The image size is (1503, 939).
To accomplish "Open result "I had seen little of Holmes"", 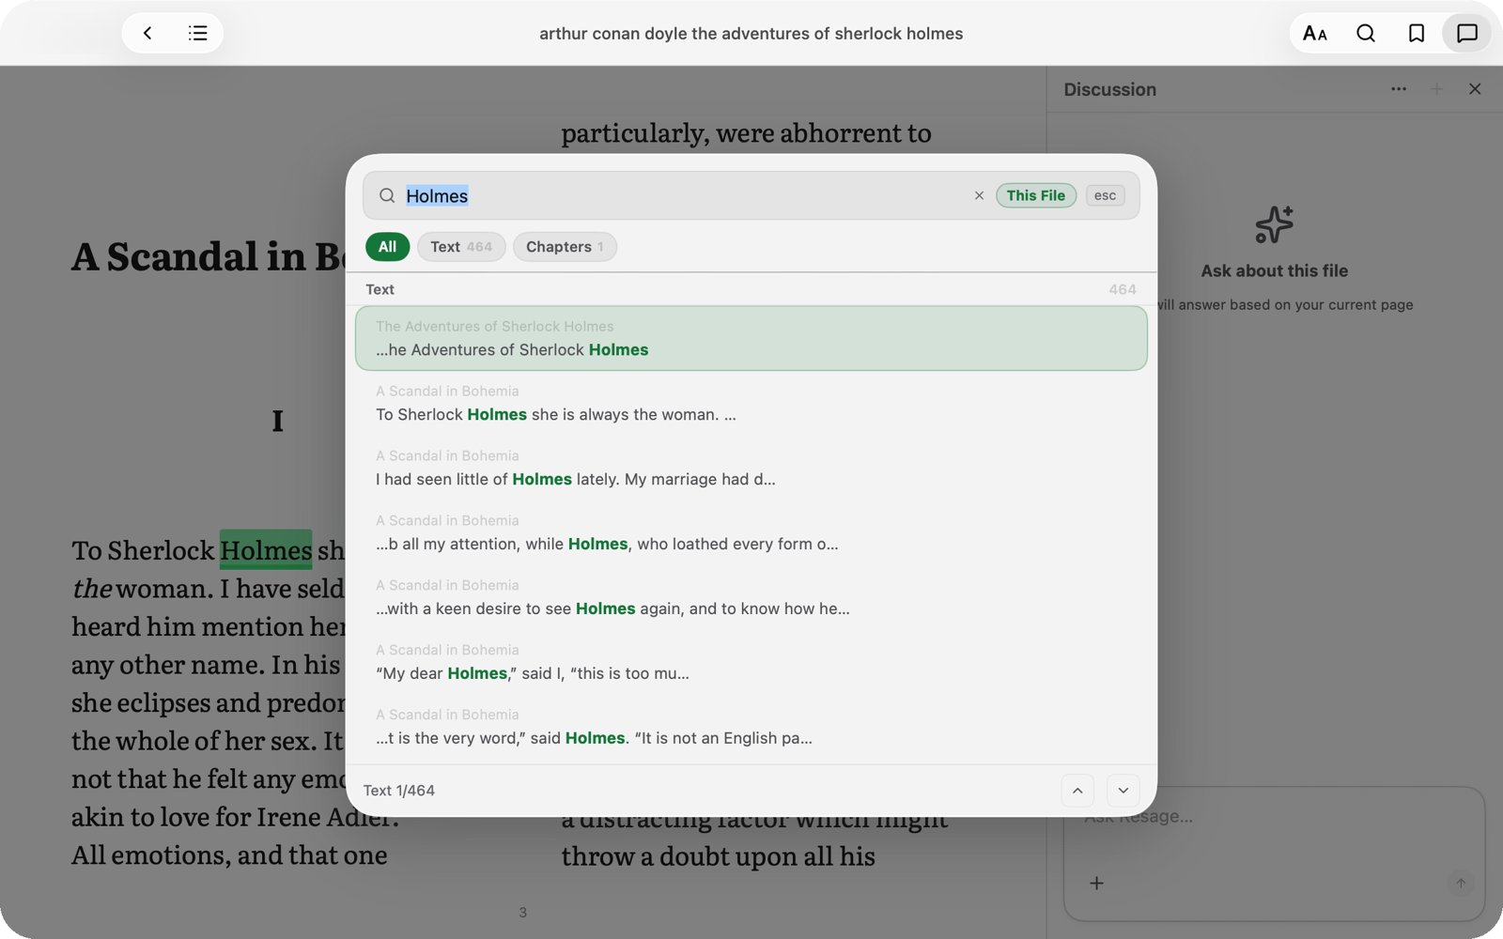I will point(751,469).
